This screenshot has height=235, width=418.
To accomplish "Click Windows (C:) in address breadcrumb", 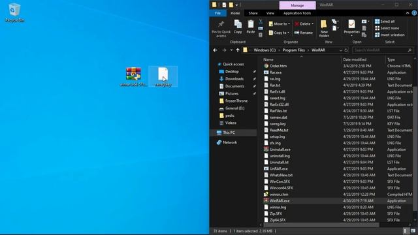I will [265, 50].
